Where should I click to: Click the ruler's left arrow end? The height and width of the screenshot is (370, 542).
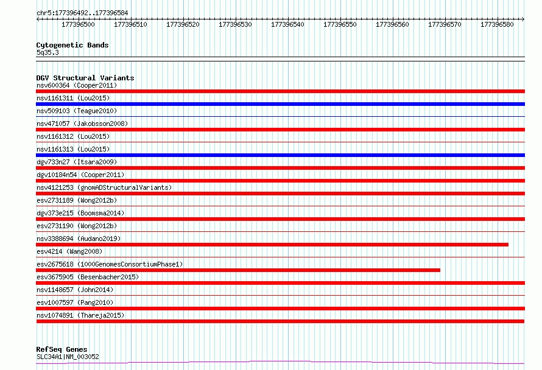[x=38, y=19]
